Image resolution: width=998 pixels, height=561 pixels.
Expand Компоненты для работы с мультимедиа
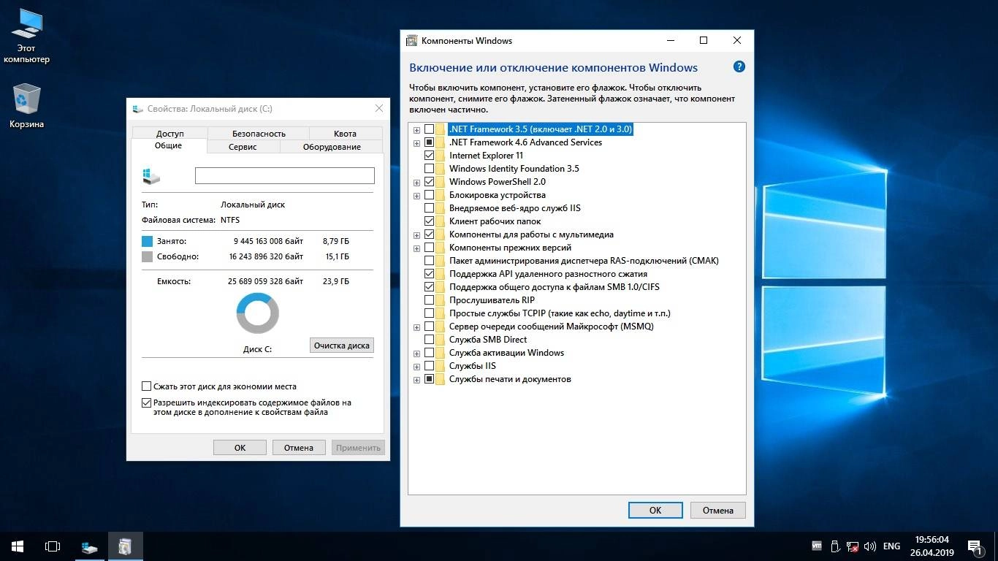click(416, 235)
